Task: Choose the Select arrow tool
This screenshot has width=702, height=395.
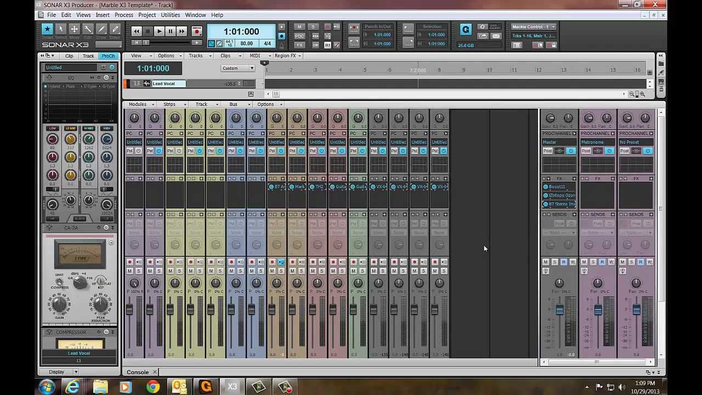Action: pos(61,29)
